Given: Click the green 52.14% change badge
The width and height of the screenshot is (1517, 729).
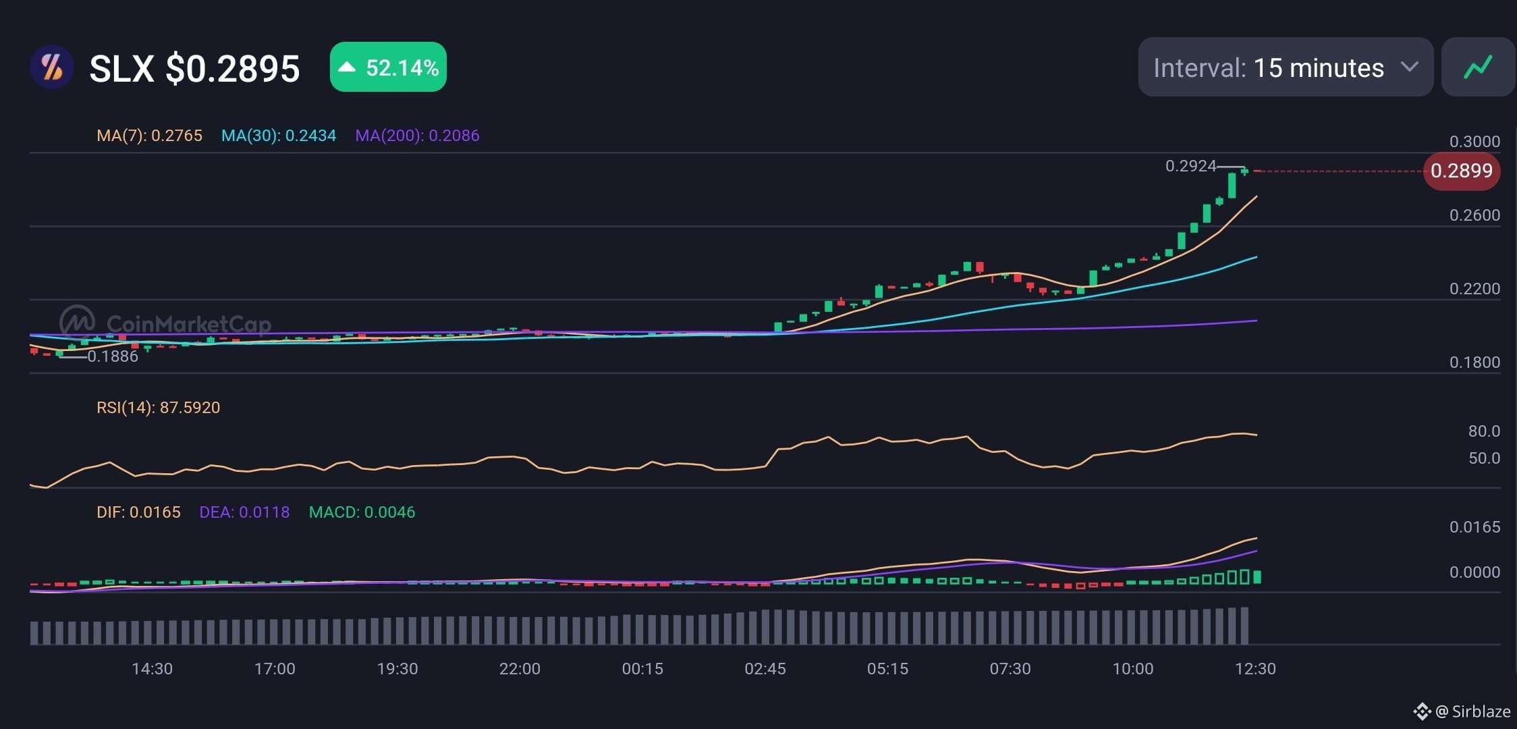Looking at the screenshot, I should [x=388, y=67].
